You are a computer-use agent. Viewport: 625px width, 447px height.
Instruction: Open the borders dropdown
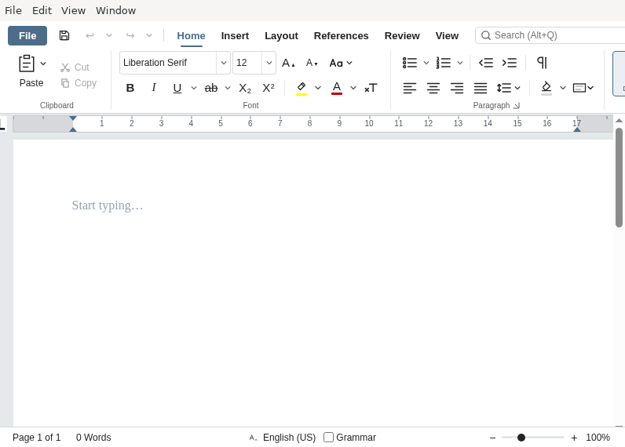coord(583,88)
